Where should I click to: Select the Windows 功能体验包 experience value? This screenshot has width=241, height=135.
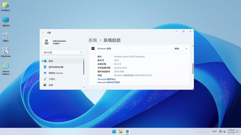tap(133, 75)
